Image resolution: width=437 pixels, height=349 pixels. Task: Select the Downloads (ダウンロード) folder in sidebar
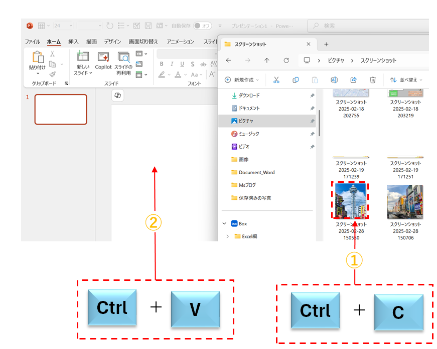click(248, 95)
